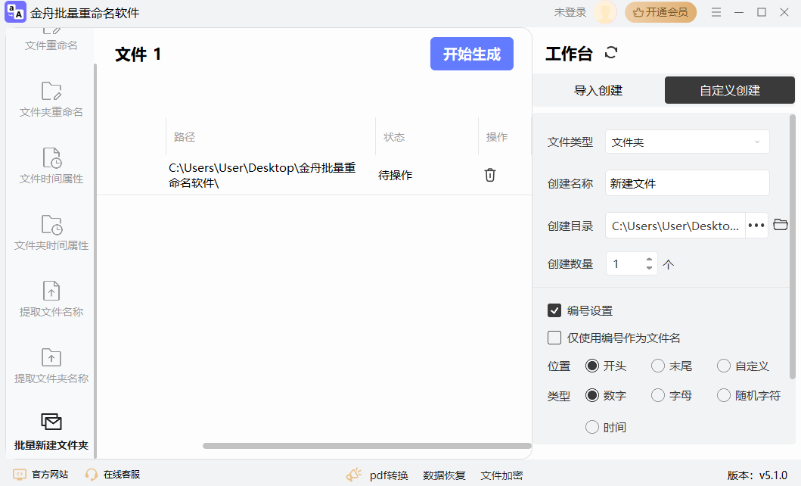Open the 文件加密 link
Viewport: 801px width, 486px height.
point(501,475)
